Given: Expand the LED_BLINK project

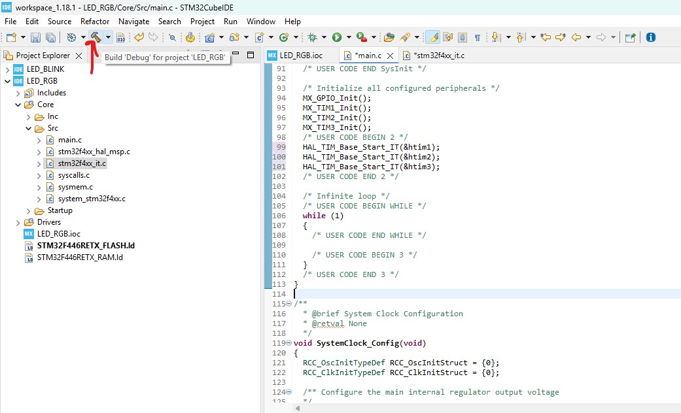Looking at the screenshot, I should tap(7, 69).
